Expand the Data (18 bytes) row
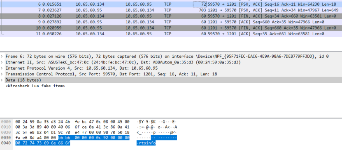 pyautogui.click(x=2, y=80)
